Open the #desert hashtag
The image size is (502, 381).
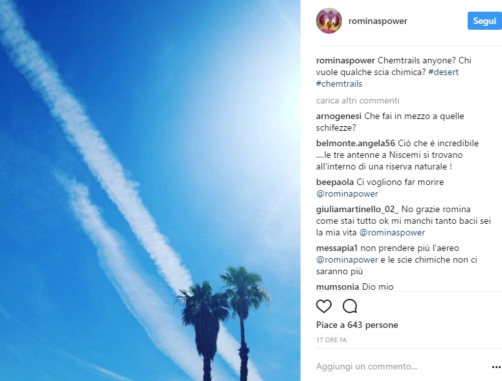(x=444, y=72)
